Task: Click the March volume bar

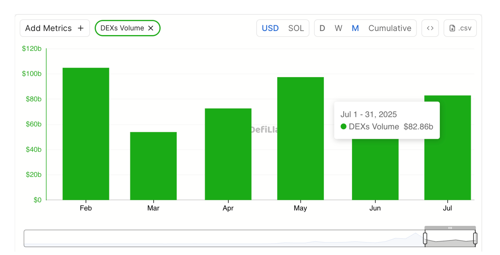Action: pyautogui.click(x=153, y=166)
